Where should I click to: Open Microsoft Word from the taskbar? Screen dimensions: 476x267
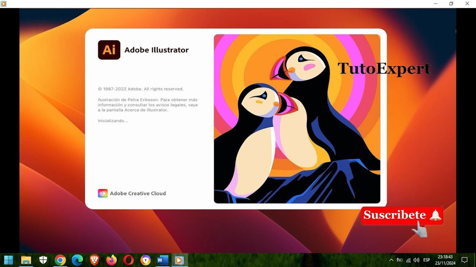point(163,260)
